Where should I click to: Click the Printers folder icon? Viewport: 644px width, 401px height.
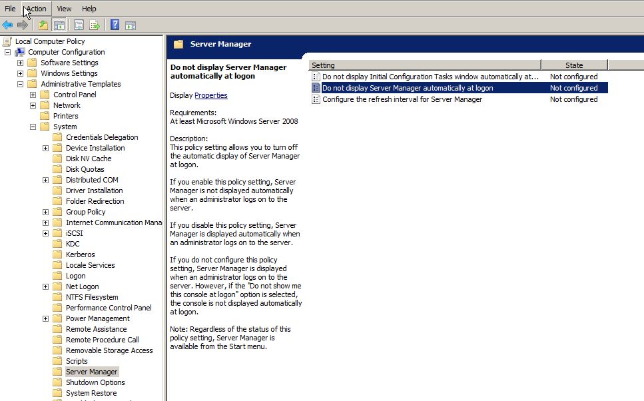(45, 116)
